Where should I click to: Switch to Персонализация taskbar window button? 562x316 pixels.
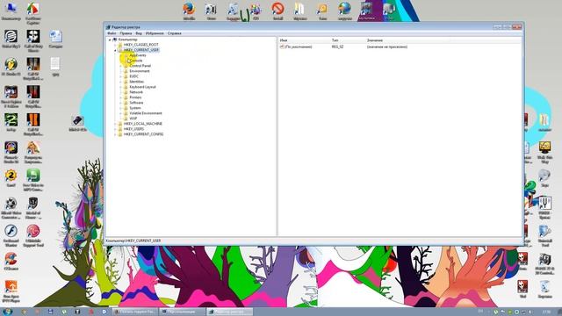pyautogui.click(x=183, y=312)
